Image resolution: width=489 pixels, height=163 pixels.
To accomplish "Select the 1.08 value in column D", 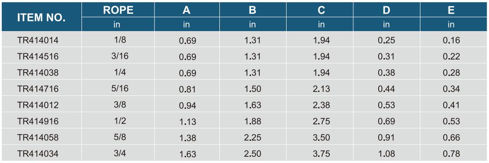I will click(x=386, y=153).
